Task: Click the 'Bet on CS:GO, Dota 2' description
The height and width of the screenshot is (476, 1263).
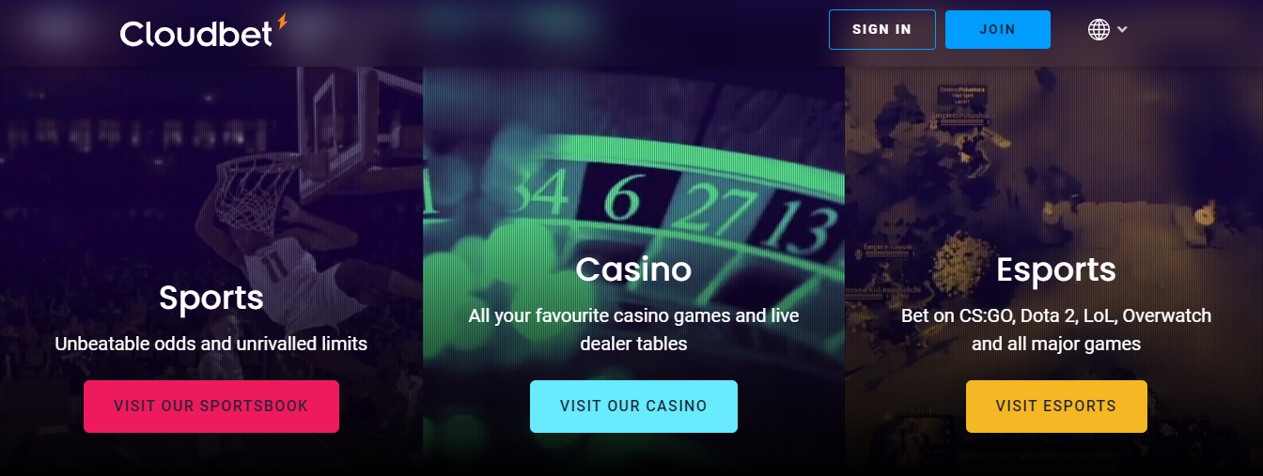Action: (1056, 330)
